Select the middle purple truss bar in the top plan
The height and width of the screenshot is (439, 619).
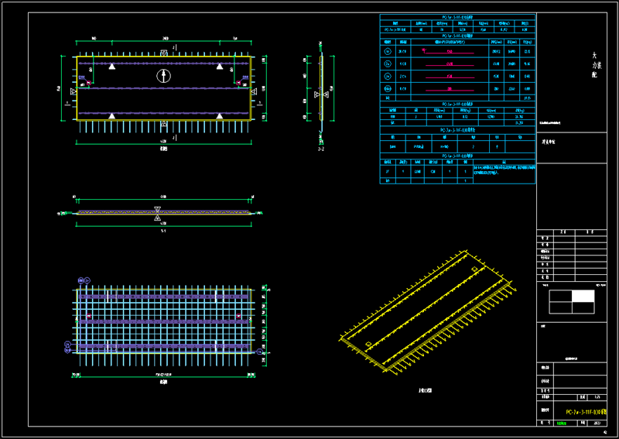click(163, 88)
